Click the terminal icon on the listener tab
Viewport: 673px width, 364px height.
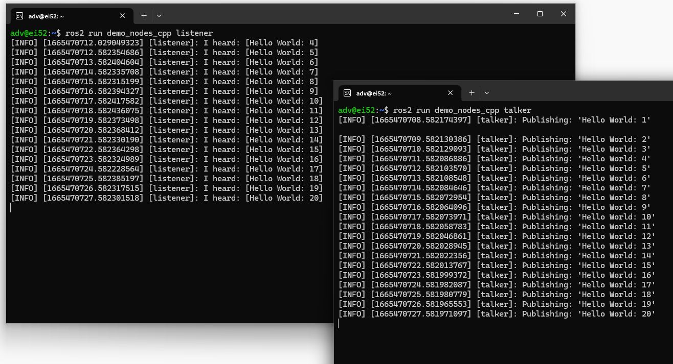tap(20, 15)
